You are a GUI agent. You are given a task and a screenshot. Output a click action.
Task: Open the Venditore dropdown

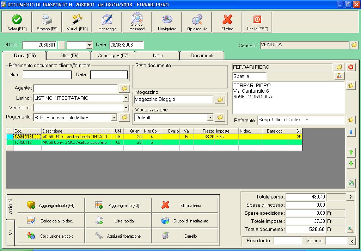click(126, 108)
